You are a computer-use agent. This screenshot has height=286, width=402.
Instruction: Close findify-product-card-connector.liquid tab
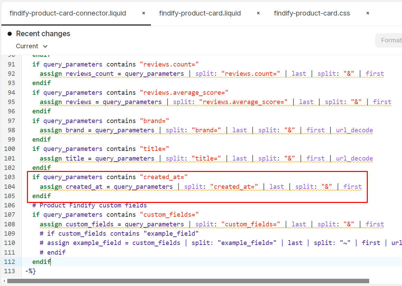pyautogui.click(x=144, y=13)
